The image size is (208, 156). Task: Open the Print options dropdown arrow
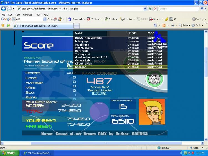(x=177, y=25)
